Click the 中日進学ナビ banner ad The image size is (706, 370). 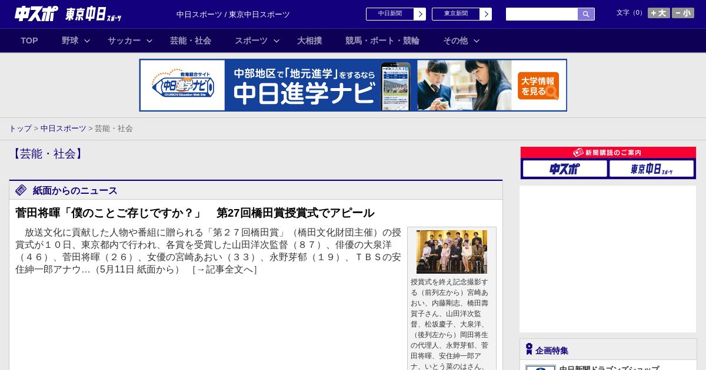pyautogui.click(x=353, y=85)
